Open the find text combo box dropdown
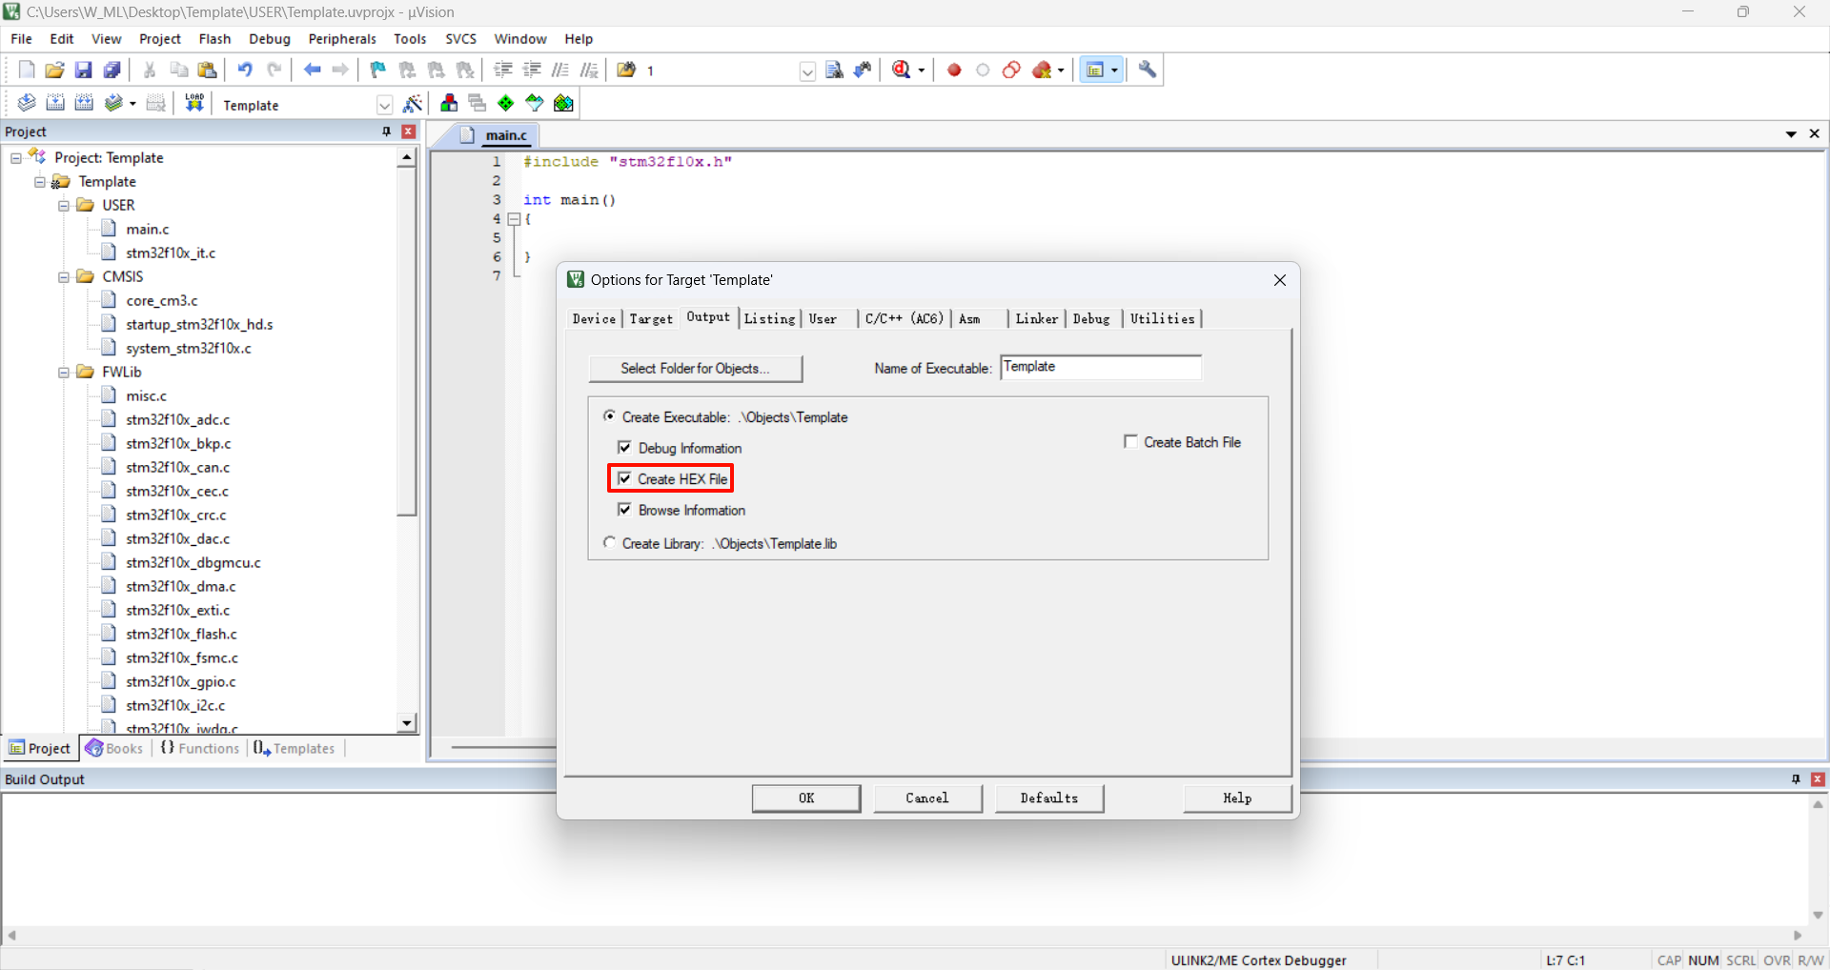 807,71
